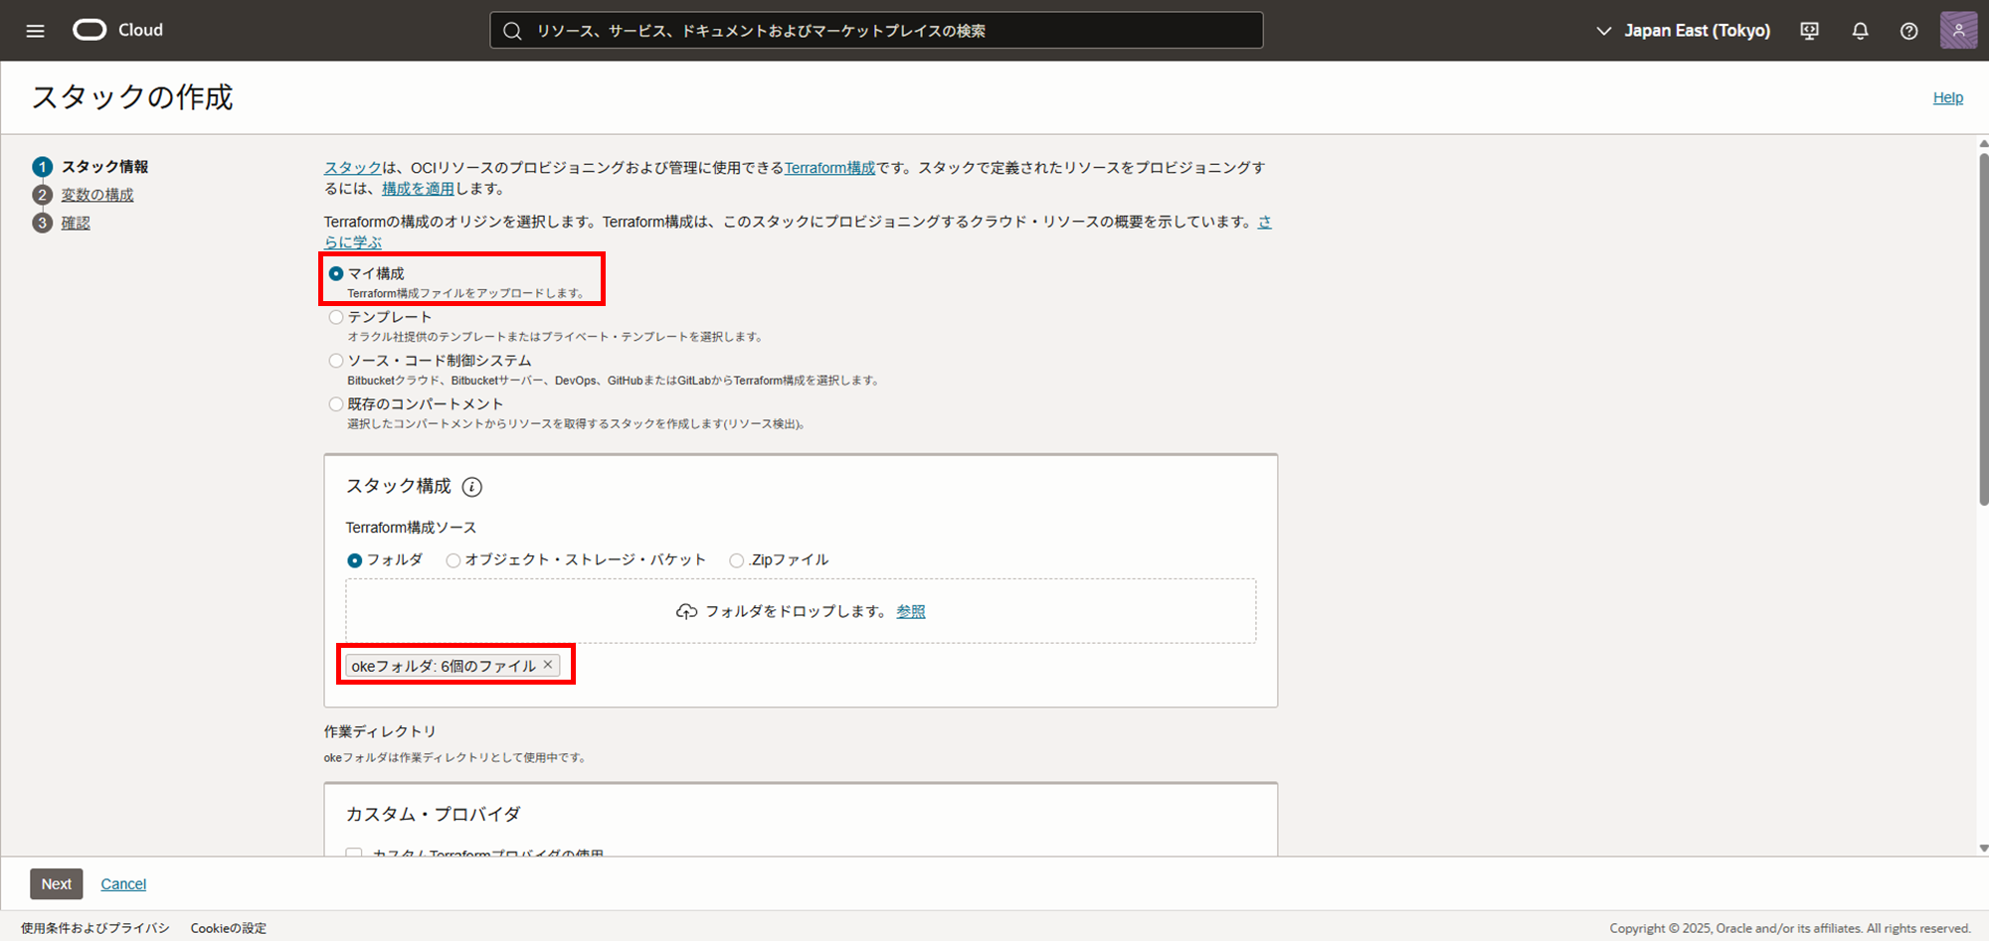Screen dimensions: 1989x941
Task: Click the search magnifier icon
Action: 512,31
